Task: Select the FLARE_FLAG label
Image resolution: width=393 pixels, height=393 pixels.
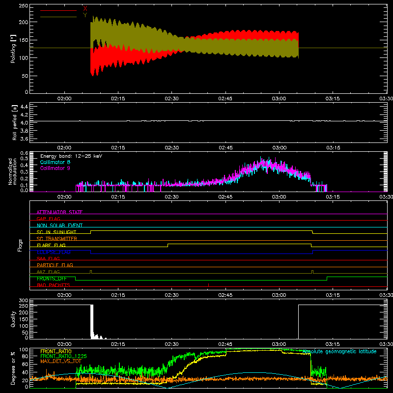Action: click(51, 245)
